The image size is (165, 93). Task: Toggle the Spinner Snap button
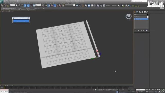tap(60, 5)
